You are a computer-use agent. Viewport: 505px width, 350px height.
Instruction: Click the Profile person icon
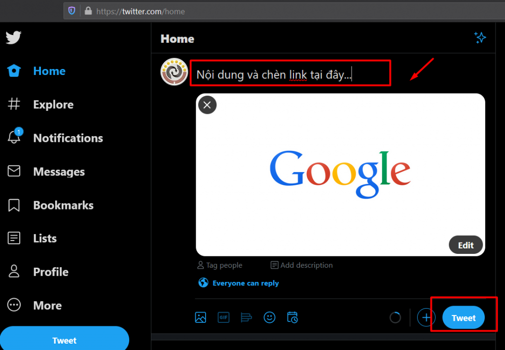pos(14,272)
